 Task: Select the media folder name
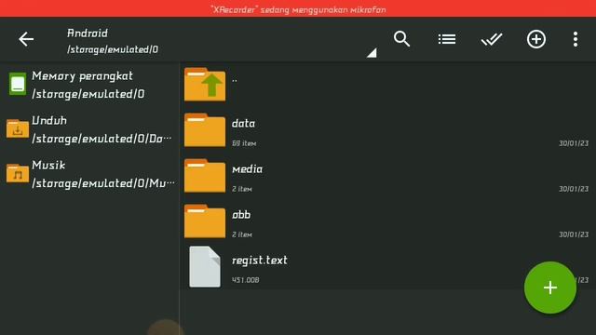[x=247, y=169]
